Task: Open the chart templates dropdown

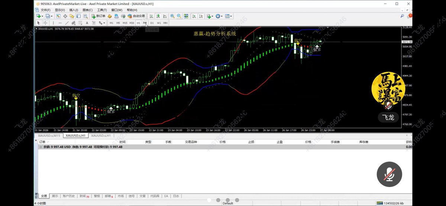Action: (231, 16)
